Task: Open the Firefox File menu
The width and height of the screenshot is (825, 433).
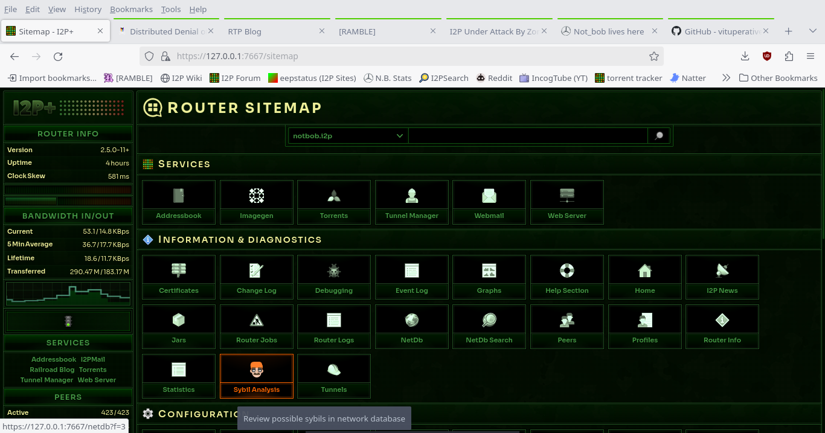Action: (x=10, y=9)
